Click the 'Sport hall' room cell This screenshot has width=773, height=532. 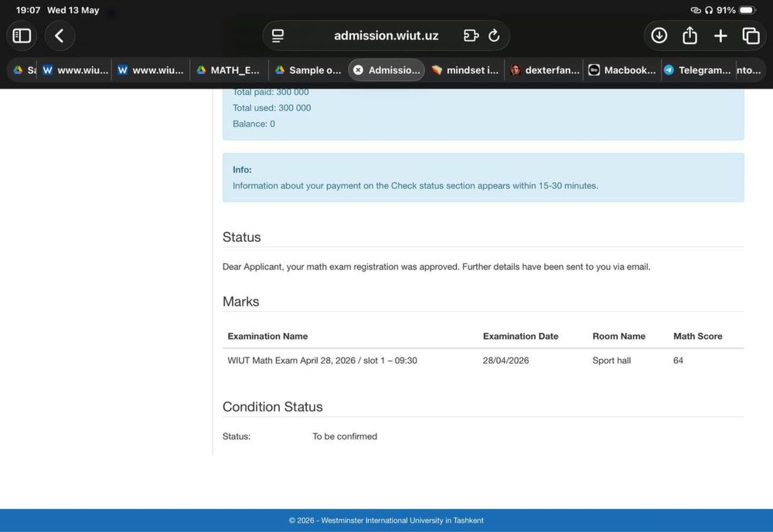[x=611, y=361]
